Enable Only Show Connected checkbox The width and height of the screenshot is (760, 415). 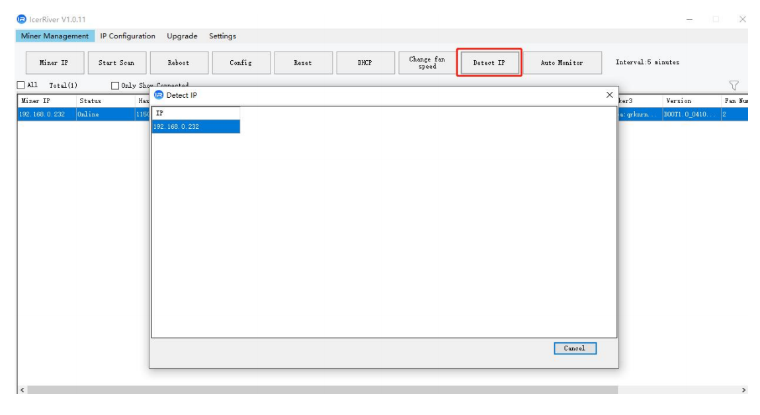[115, 85]
